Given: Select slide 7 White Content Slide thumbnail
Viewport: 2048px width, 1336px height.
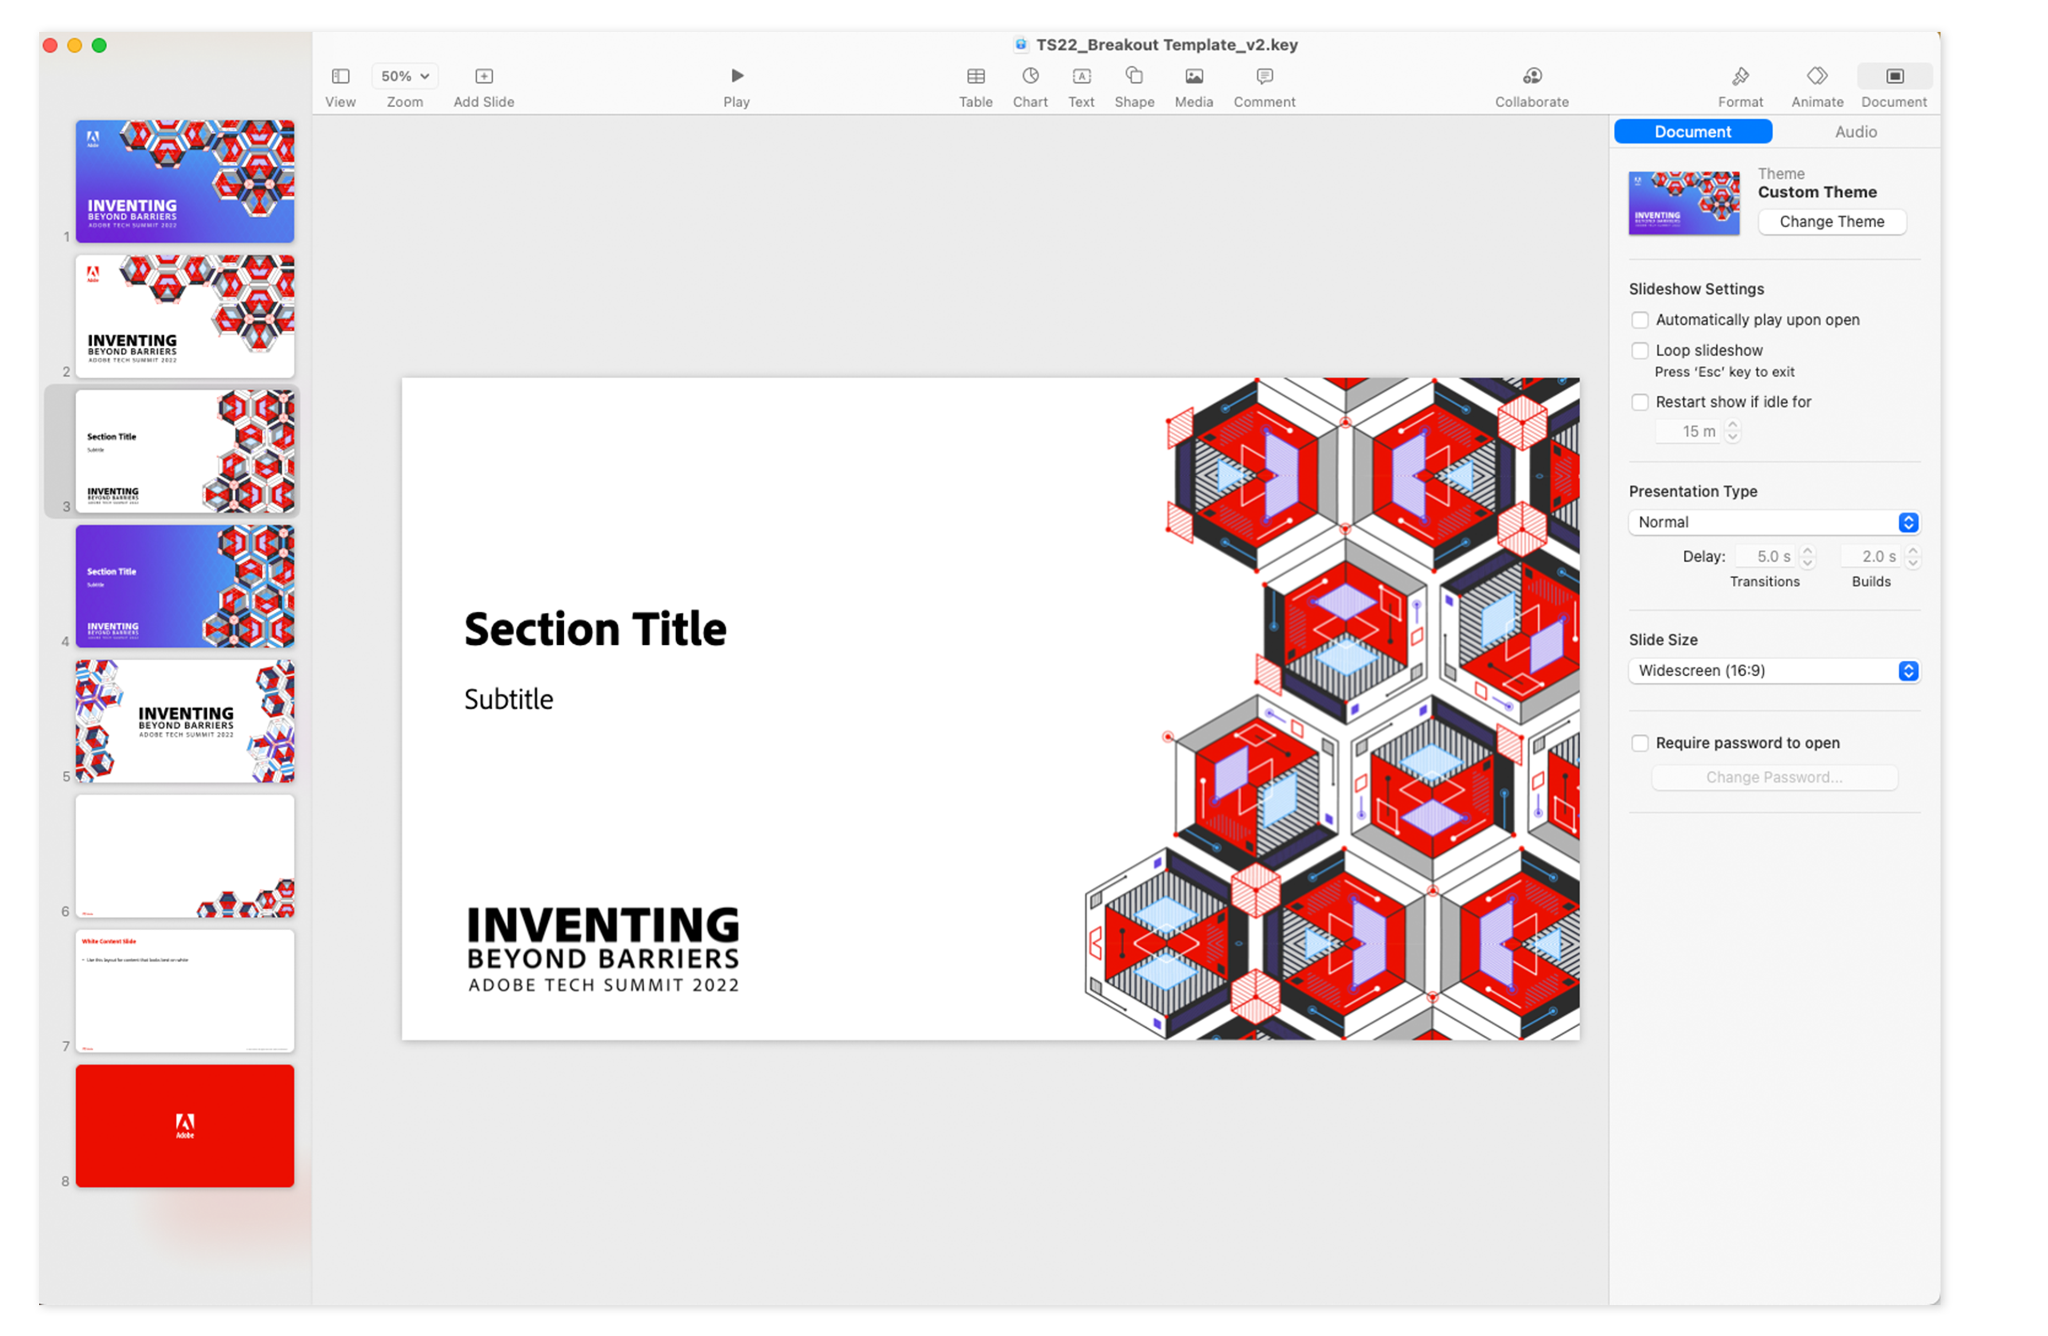Looking at the screenshot, I should 184,992.
